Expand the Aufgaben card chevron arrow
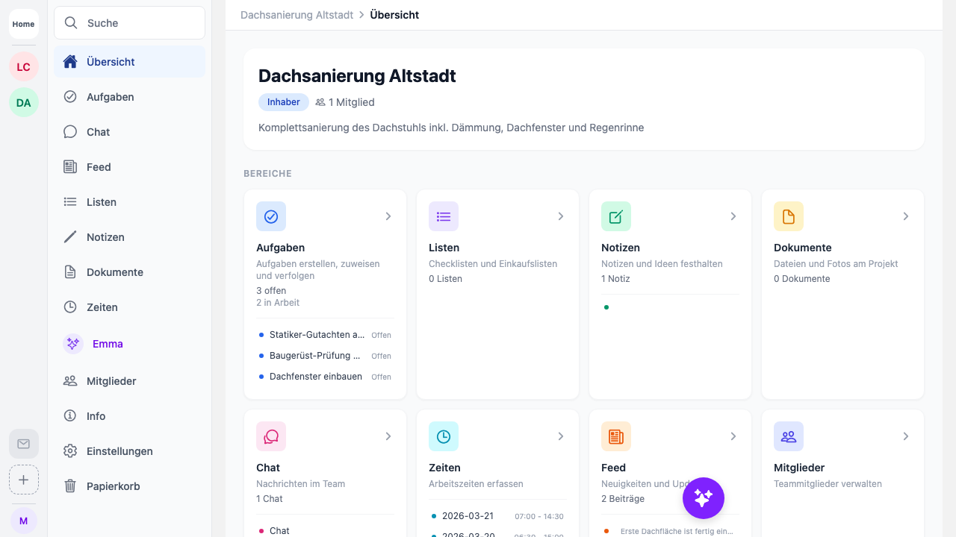This screenshot has height=537, width=956. pyautogui.click(x=388, y=216)
